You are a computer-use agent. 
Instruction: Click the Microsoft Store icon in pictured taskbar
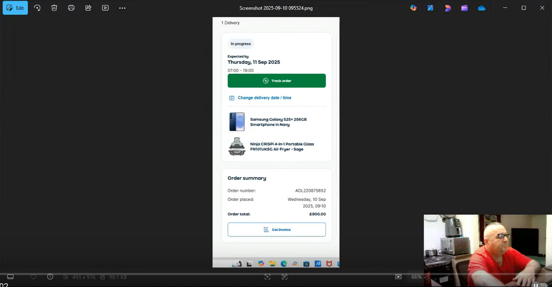click(306, 264)
